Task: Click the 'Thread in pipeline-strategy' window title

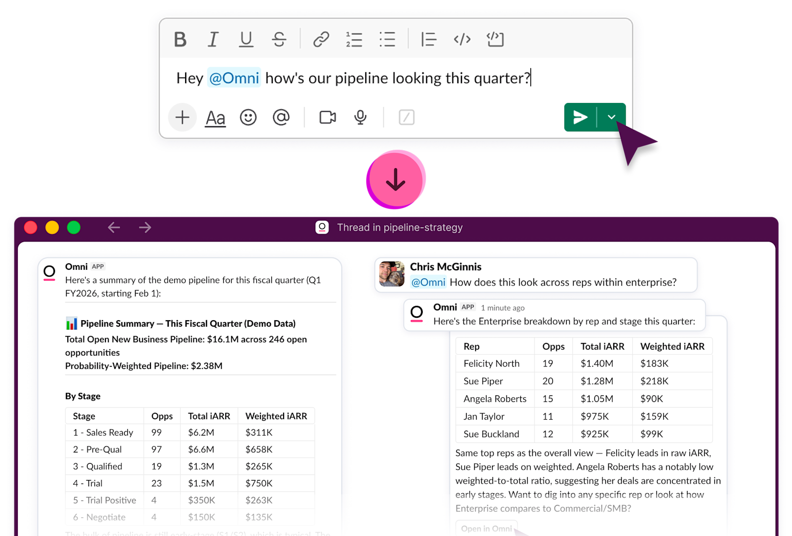Action: pyautogui.click(x=400, y=227)
